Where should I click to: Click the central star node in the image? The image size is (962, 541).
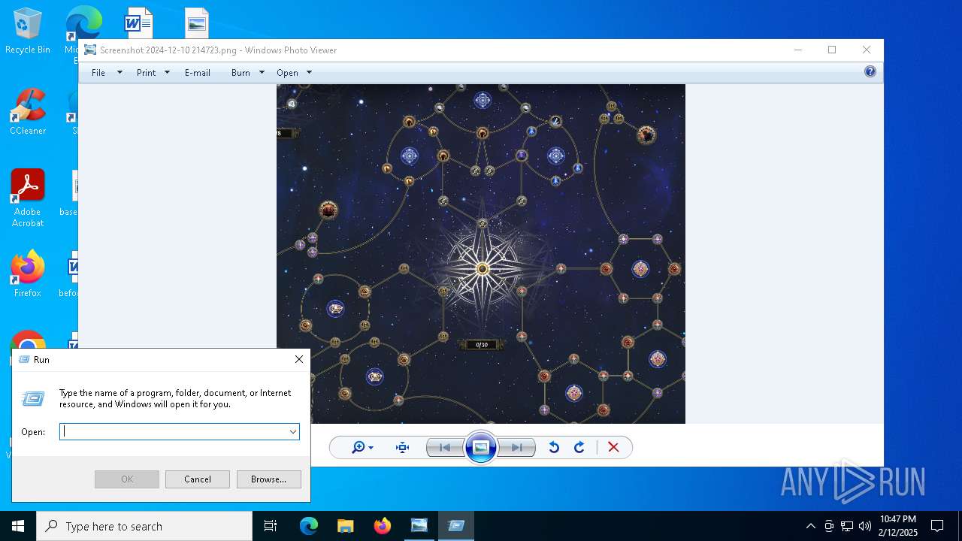[x=483, y=268]
